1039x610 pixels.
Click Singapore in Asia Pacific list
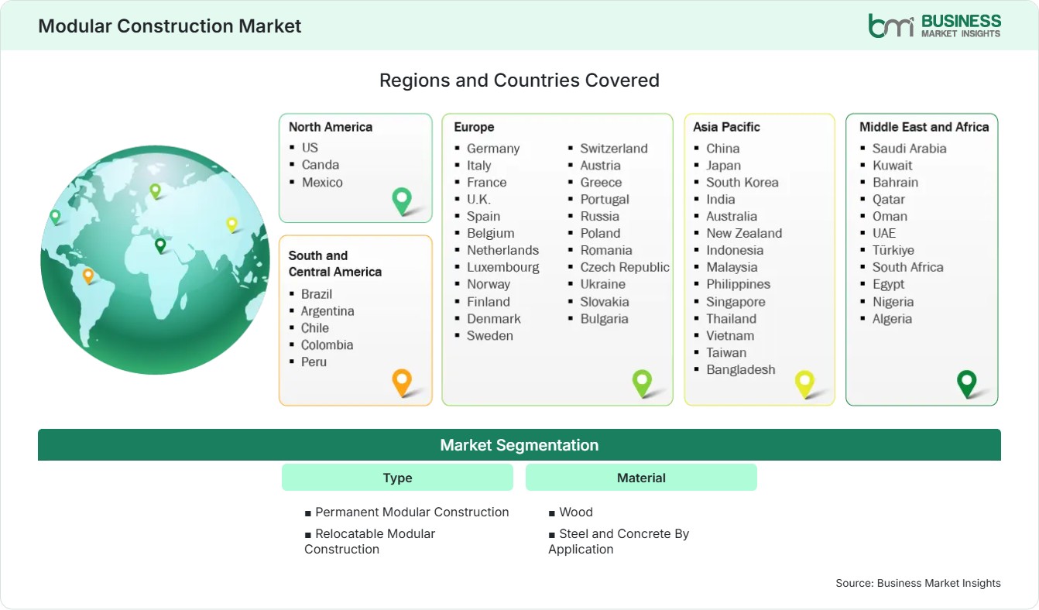pyautogui.click(x=736, y=301)
